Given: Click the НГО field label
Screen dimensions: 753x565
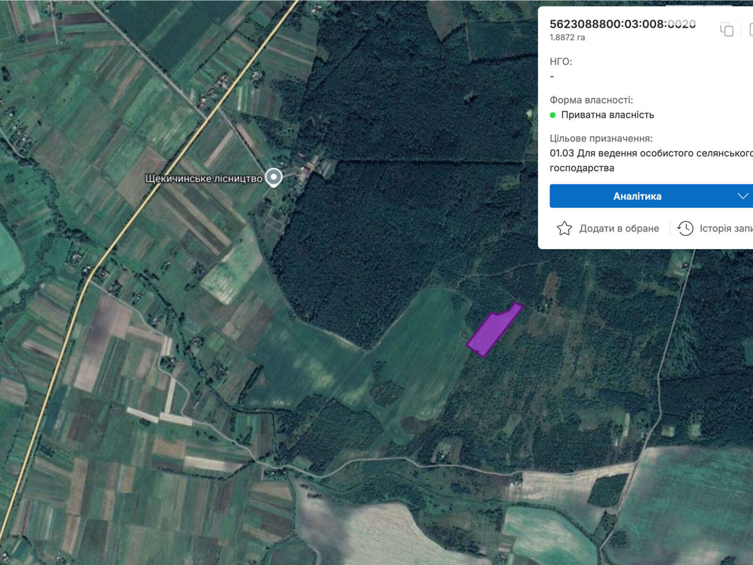Looking at the screenshot, I should click(x=561, y=61).
